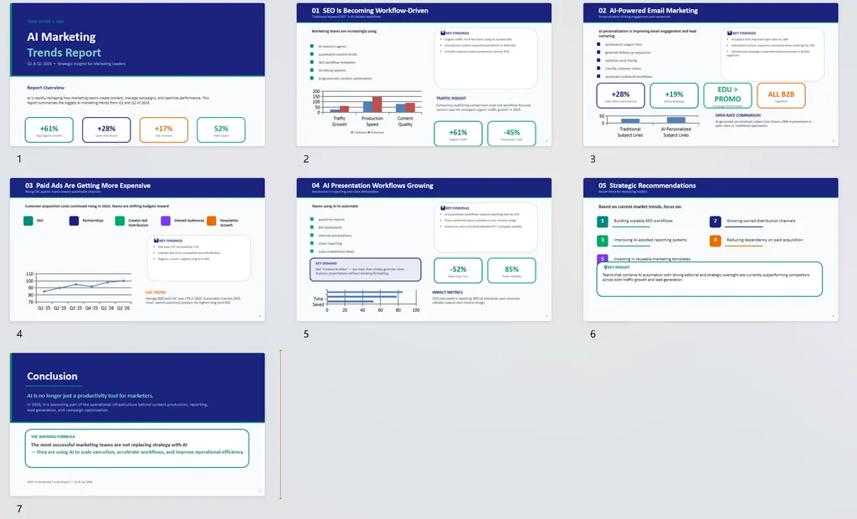Click the 'Time Saved' bar chart on slide 5
Image resolution: width=857 pixels, height=519 pixels.
[x=366, y=301]
